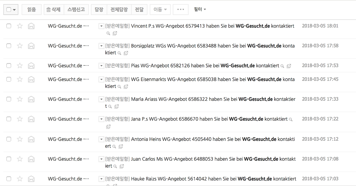Open quick view magnifier for Pias WG-Angebot email
Image resolution: width=356 pixels, height=186 pixels.
[282, 66]
